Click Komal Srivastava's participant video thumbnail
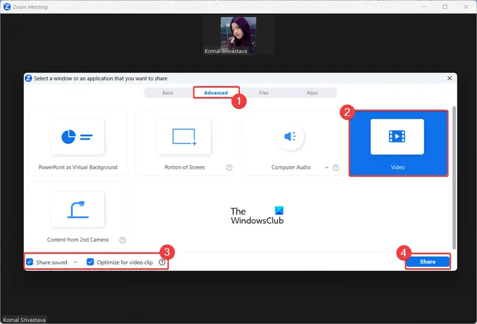477x324 pixels. [238, 35]
